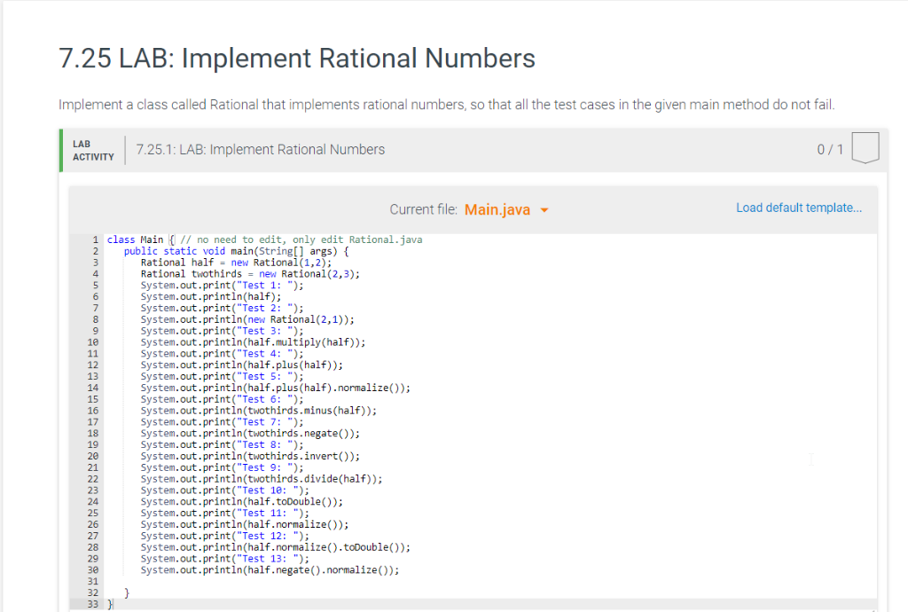Click the println(half.plus(half)); line 12
This screenshot has height=612, width=908.
click(x=241, y=365)
